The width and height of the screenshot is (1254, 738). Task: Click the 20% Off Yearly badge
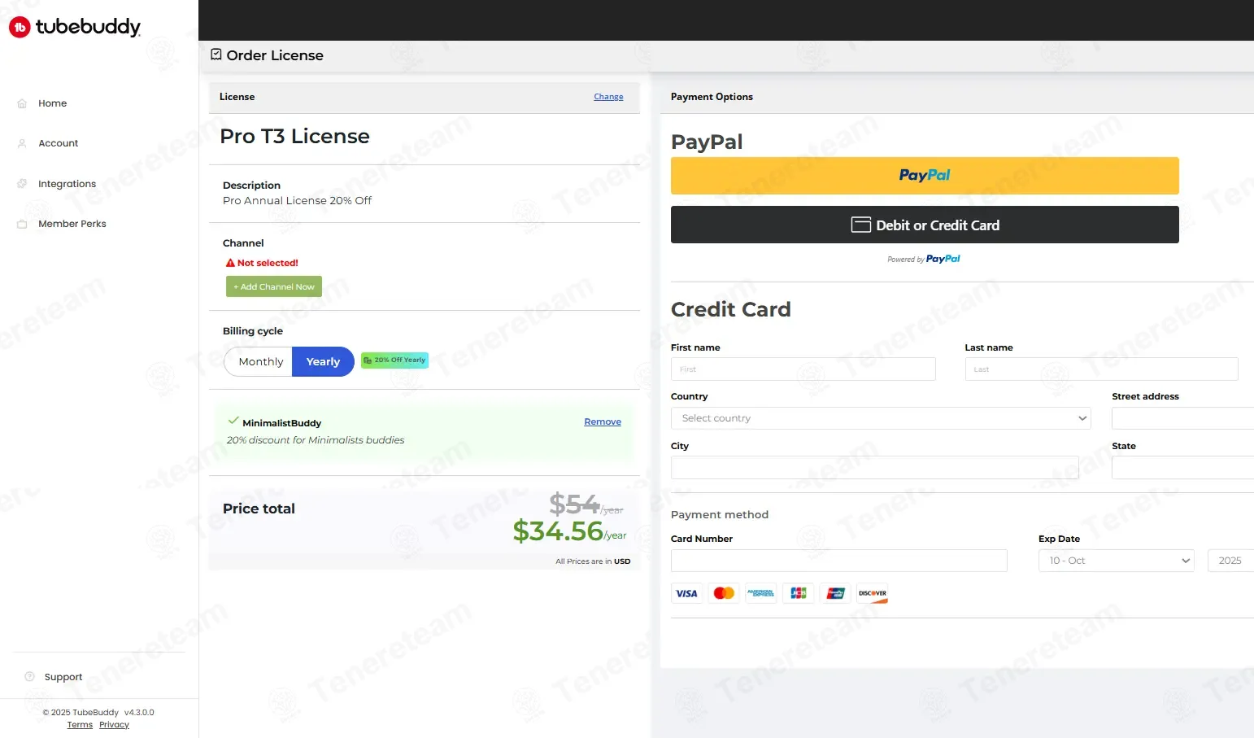coord(394,360)
